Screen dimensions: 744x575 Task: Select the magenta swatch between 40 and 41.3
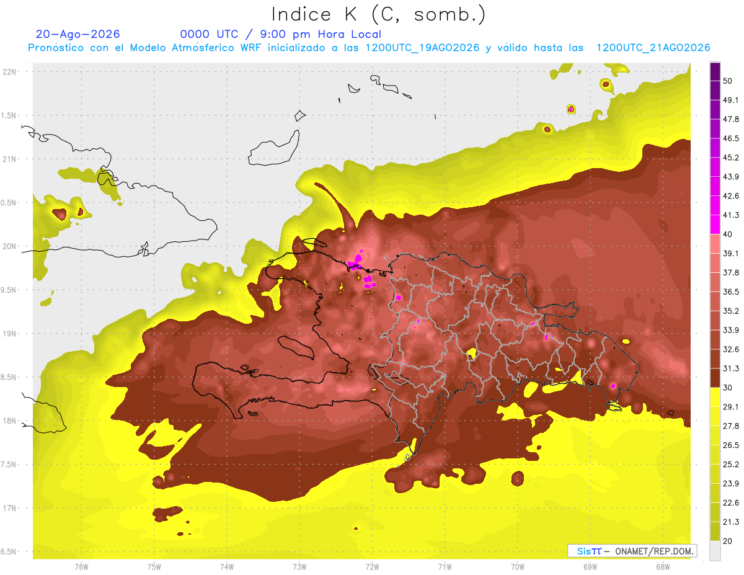715,225
